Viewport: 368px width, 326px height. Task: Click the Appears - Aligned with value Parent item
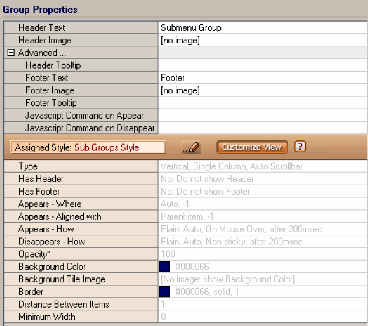click(x=262, y=217)
